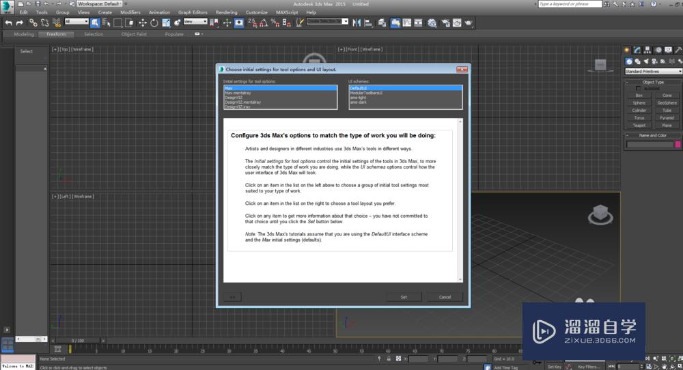This screenshot has width=683, height=370.
Task: Enable the AutoGrid checkbox
Action: (638, 88)
